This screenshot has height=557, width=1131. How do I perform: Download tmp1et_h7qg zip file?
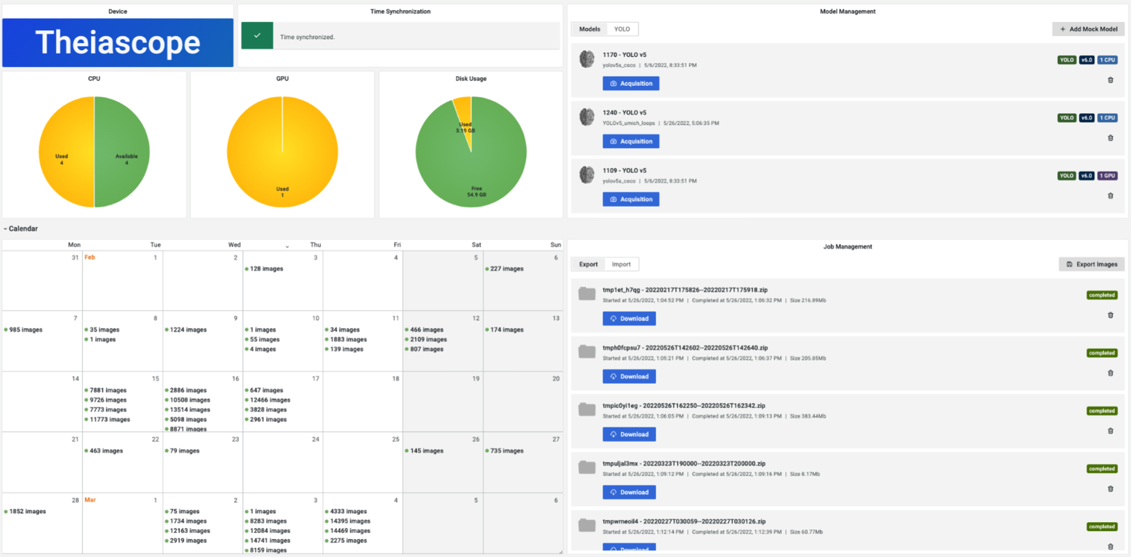click(x=629, y=319)
